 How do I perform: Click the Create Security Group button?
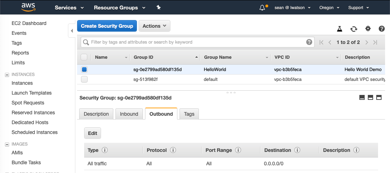point(107,26)
